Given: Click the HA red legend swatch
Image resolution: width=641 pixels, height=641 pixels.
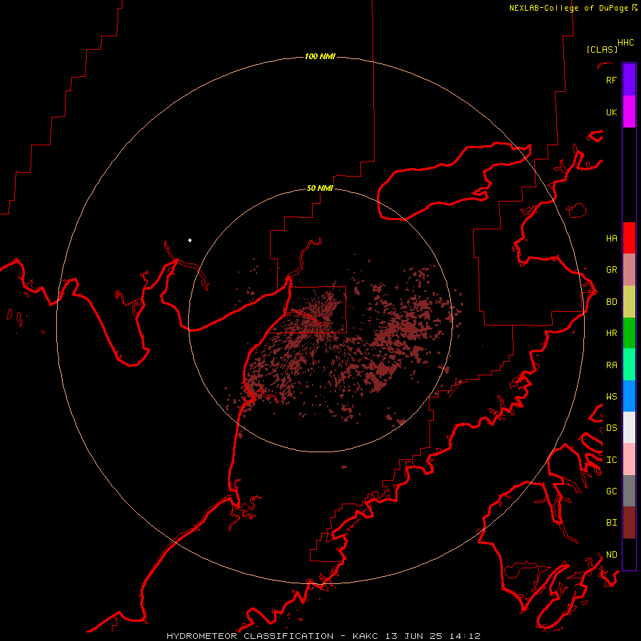Looking at the screenshot, I should pos(629,238).
